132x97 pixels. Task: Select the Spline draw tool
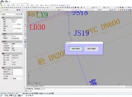click(x=25, y=28)
